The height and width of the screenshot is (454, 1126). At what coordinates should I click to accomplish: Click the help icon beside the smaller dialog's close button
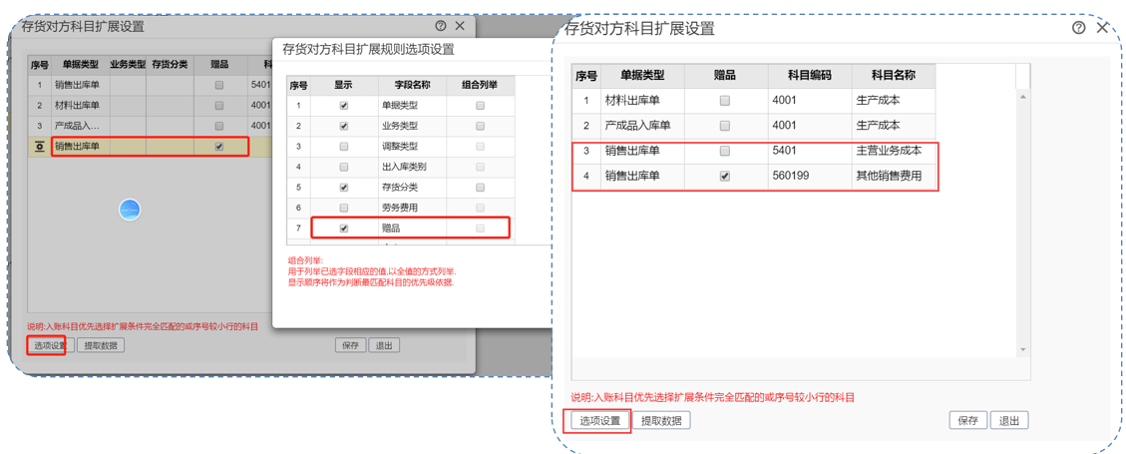(441, 26)
